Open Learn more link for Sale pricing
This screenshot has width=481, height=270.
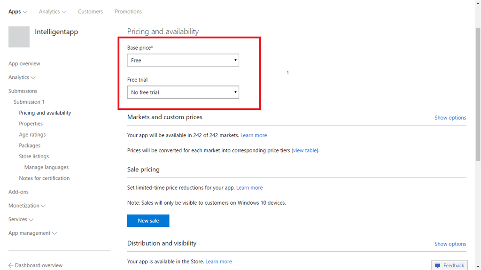(249, 188)
